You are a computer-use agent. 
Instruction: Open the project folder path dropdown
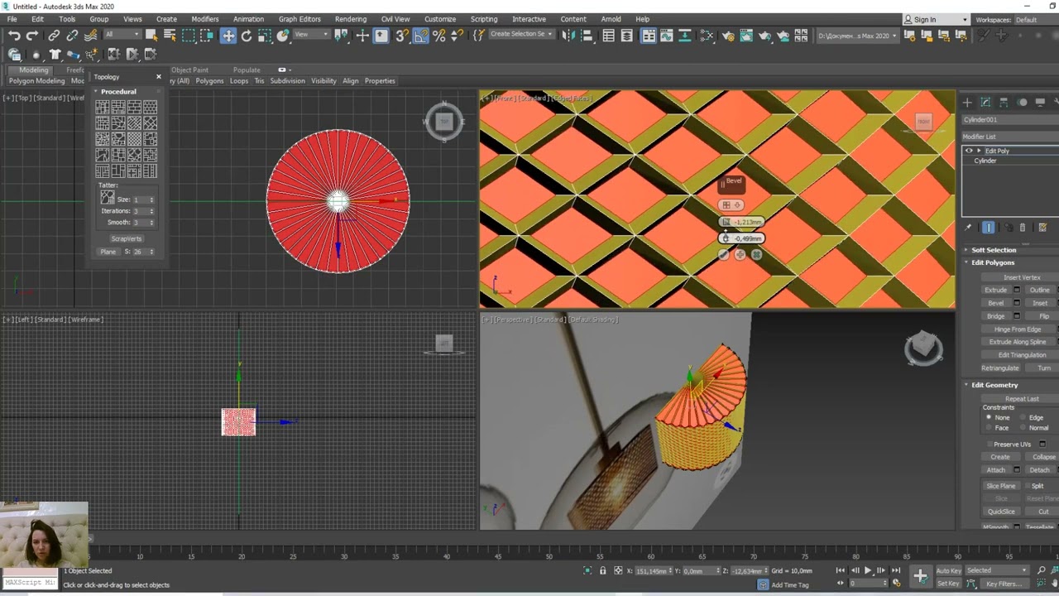(857, 36)
